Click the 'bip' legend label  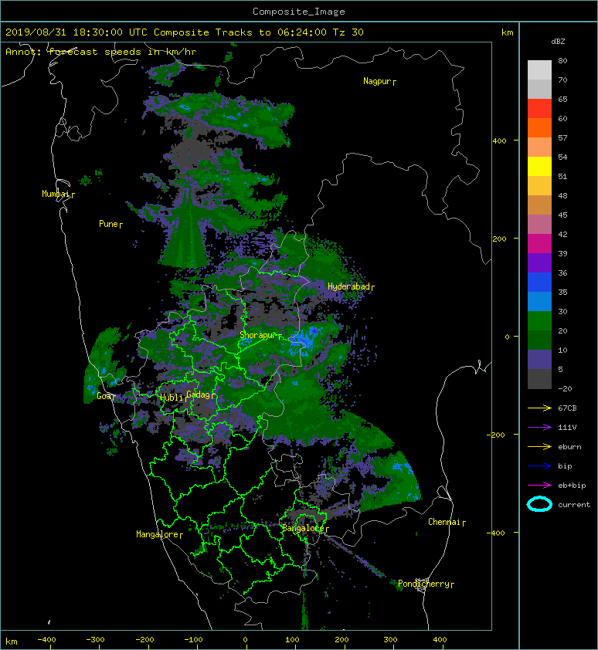(565, 466)
